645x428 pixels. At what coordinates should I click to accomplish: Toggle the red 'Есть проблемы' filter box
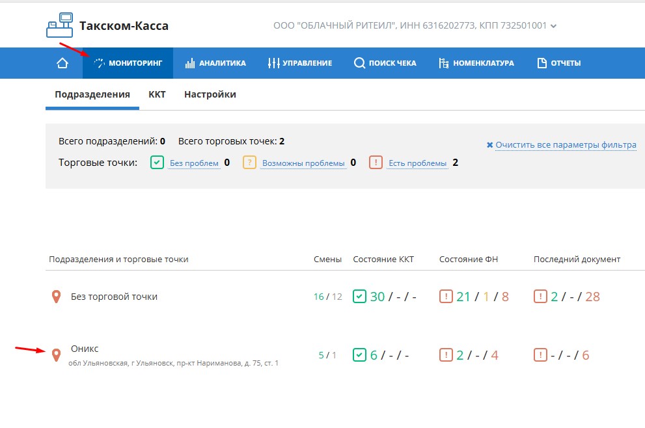(x=376, y=163)
